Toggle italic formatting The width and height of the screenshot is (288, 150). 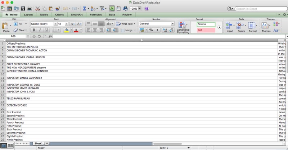pos(40,30)
